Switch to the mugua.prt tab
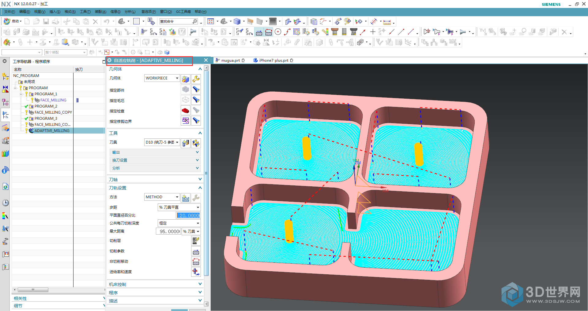 coord(230,60)
